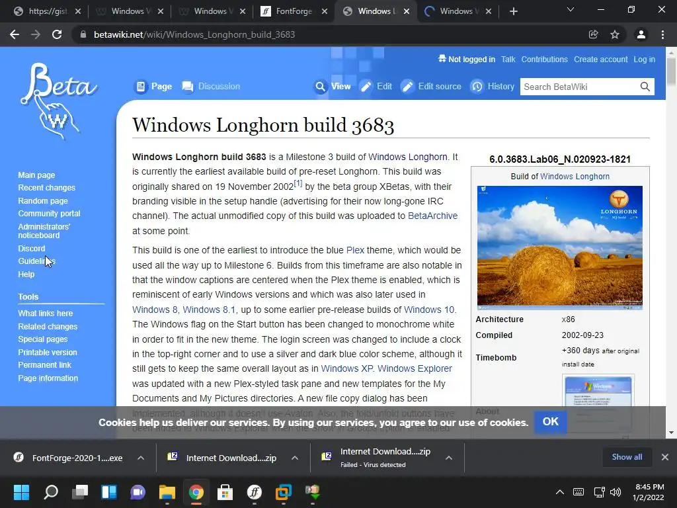Open the Talk link in the header
Viewport: 677px width, 508px height.
pyautogui.click(x=508, y=60)
